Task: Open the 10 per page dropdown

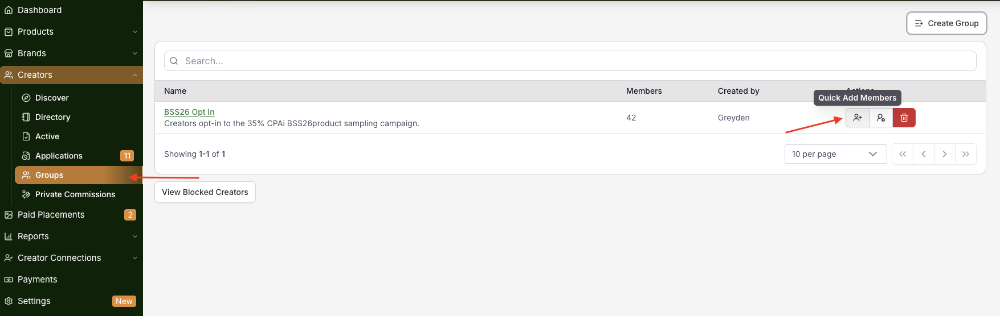Action: 835,154
